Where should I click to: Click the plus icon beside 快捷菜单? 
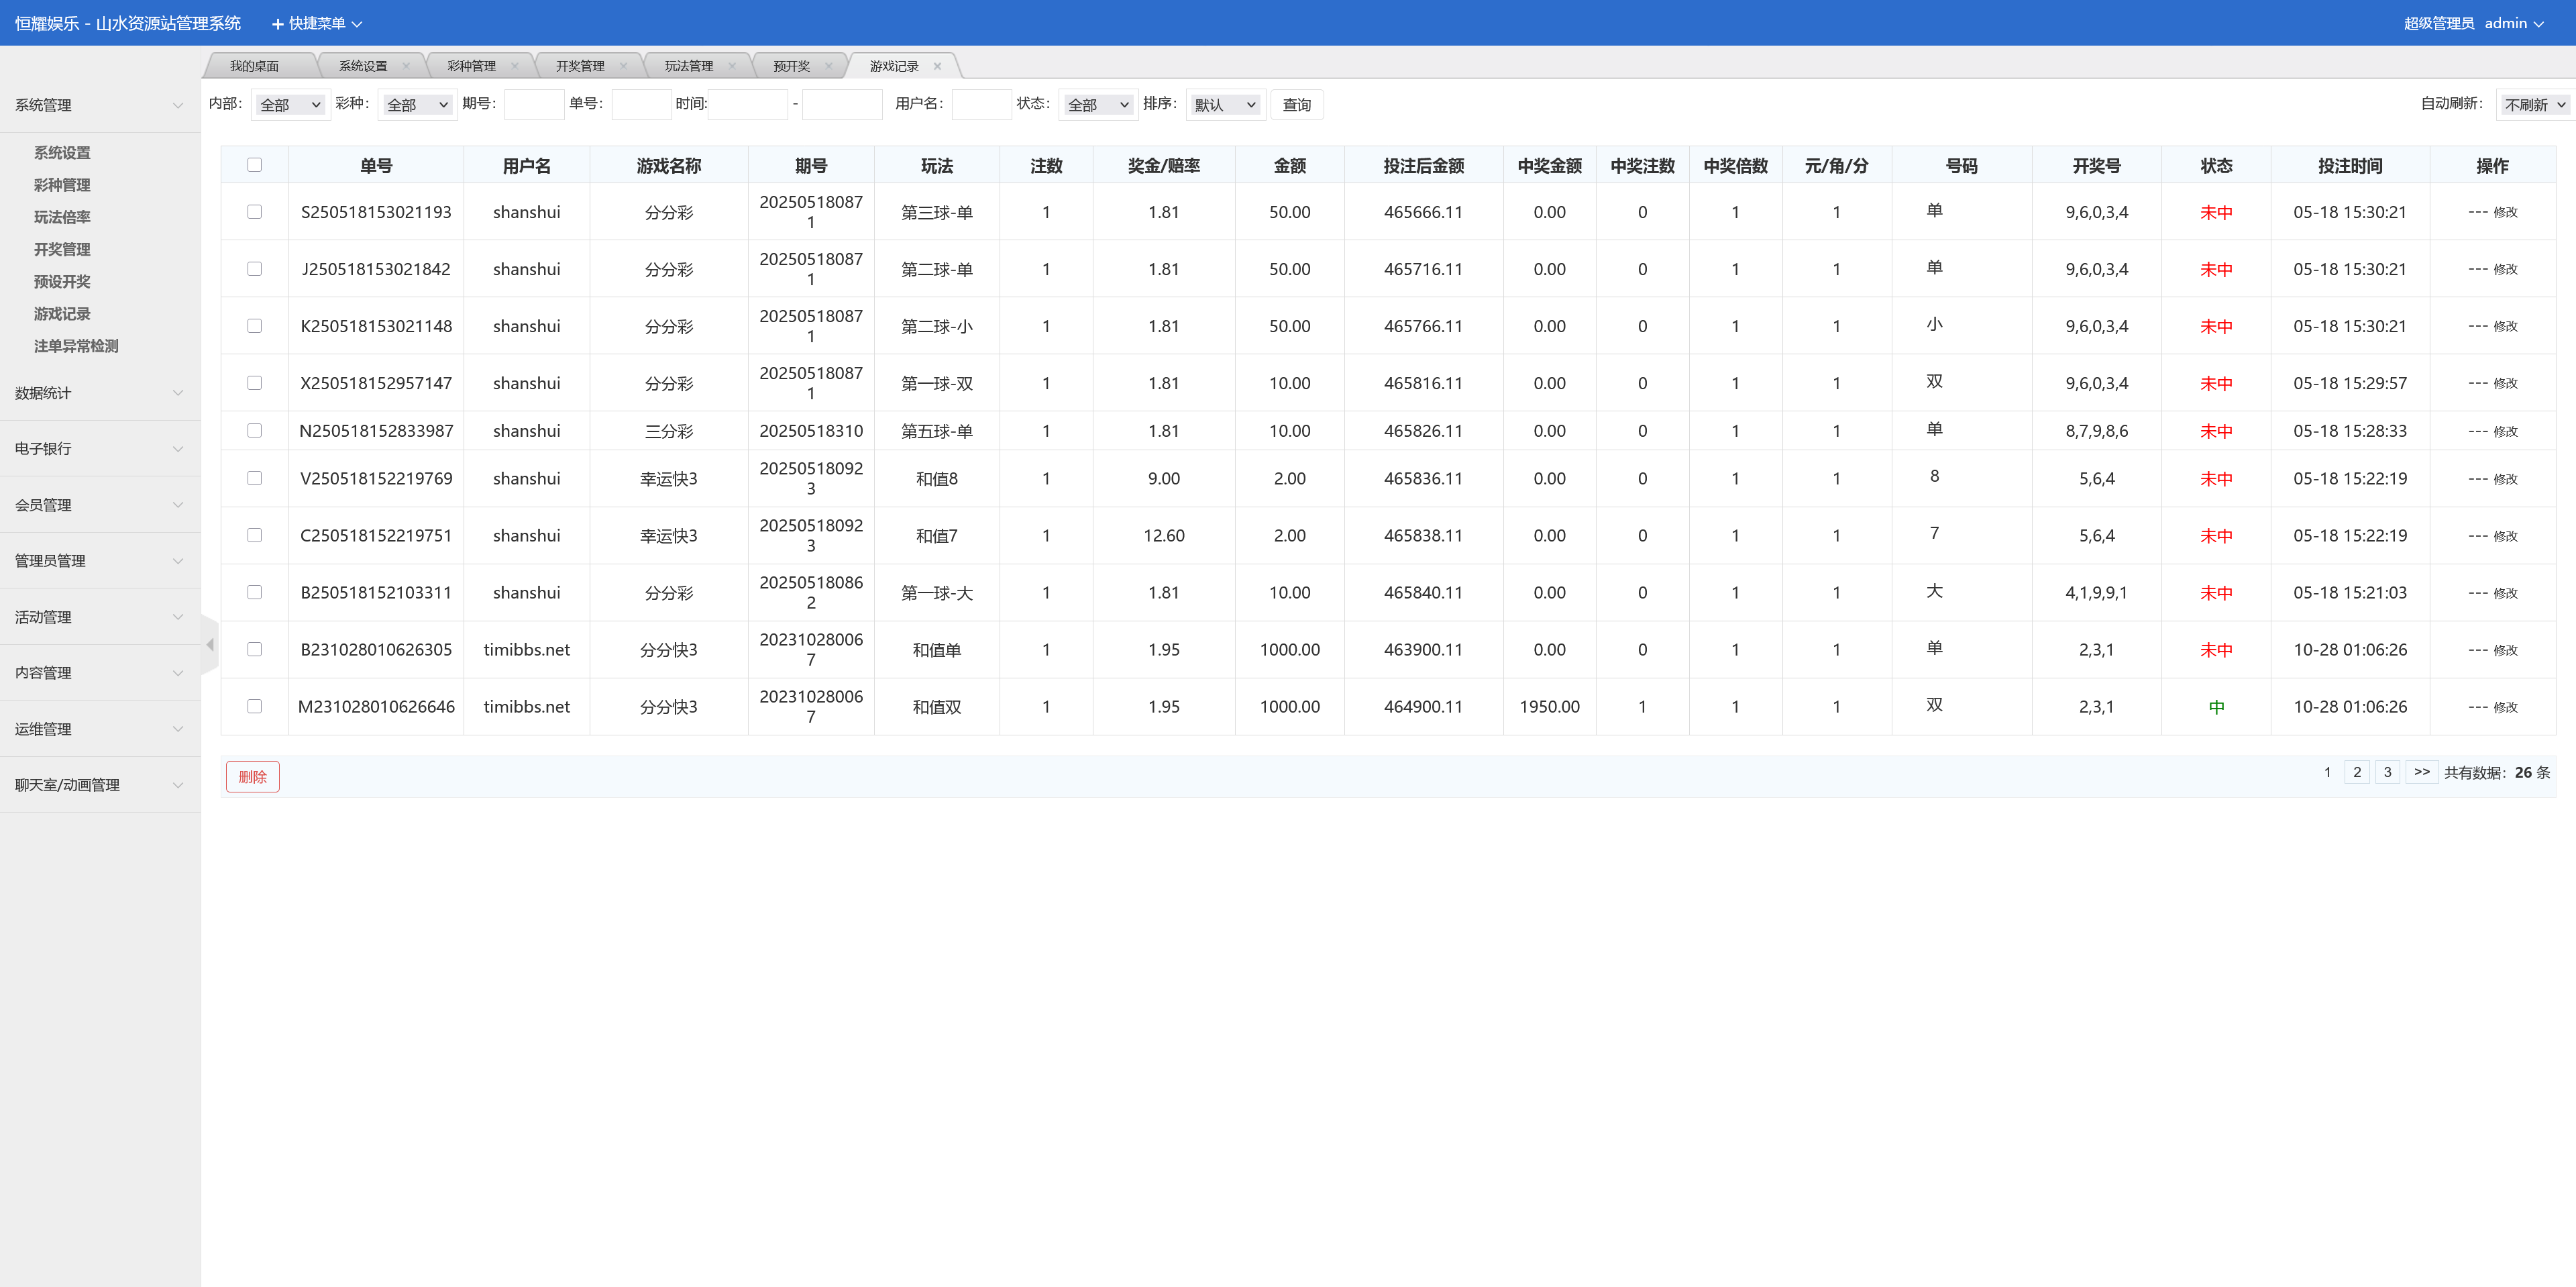tap(278, 24)
